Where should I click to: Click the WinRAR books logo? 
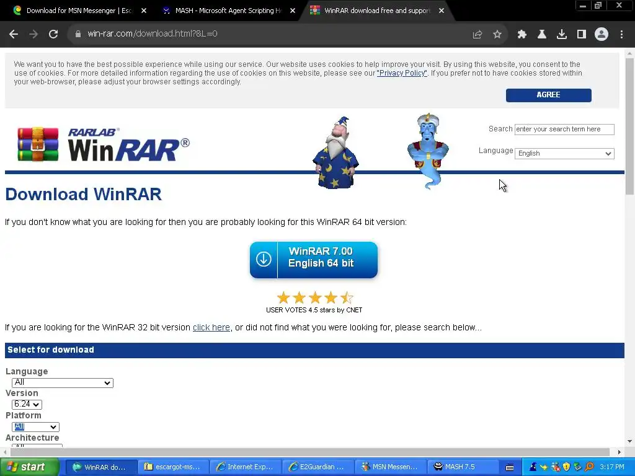tap(38, 144)
